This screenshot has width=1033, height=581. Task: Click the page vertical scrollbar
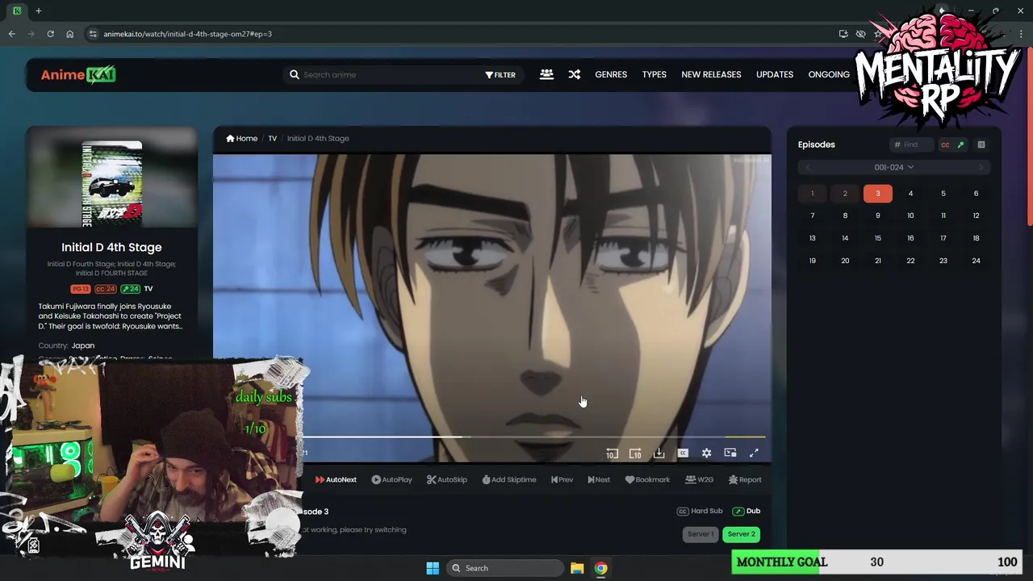pos(1029,137)
